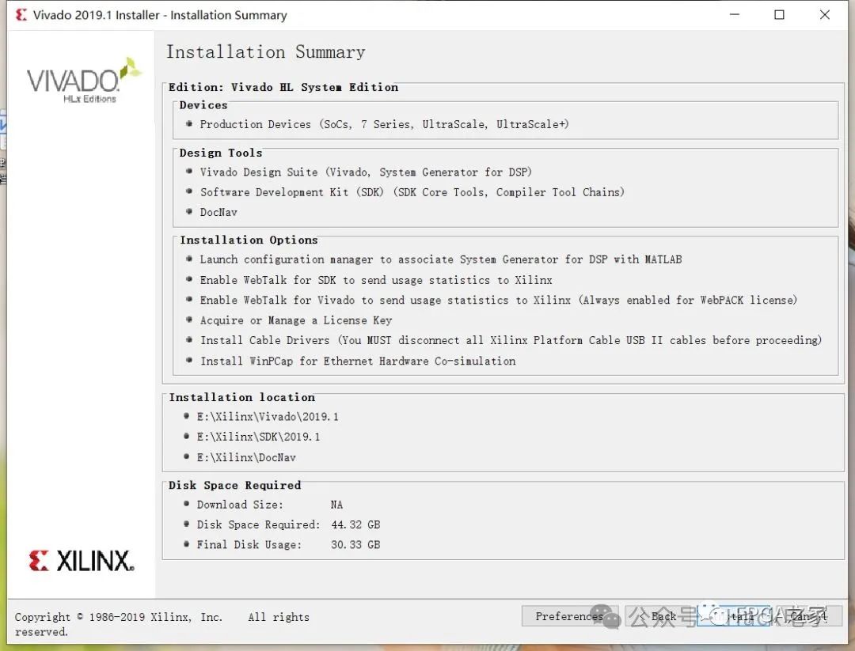
Task: Select path E:\Xilinx\Vivado\2019.1
Action: [268, 417]
